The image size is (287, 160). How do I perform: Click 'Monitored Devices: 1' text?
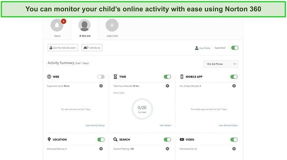57,149
